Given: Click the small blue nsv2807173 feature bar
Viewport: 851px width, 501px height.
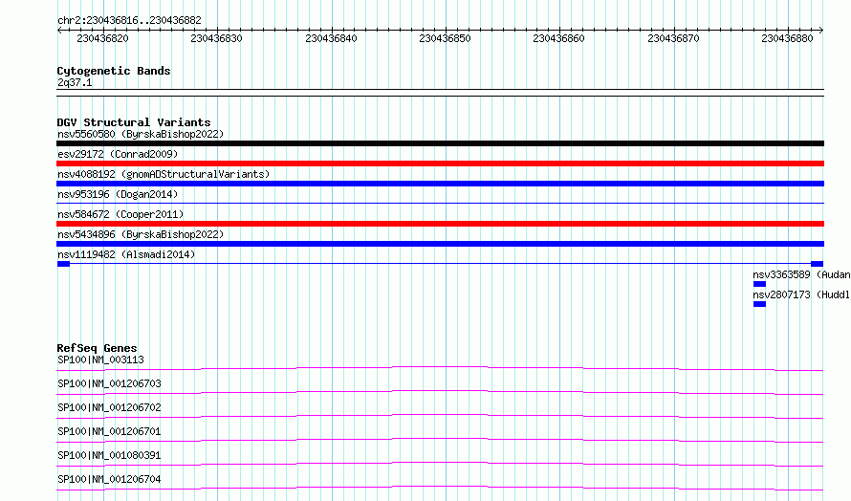Looking at the screenshot, I should pyautogui.click(x=759, y=304).
